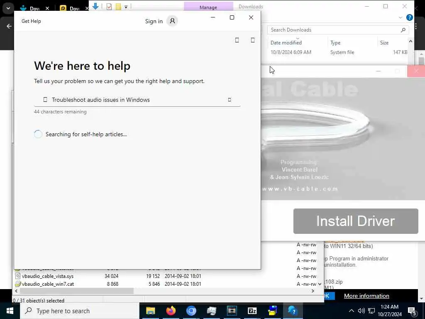Click the 0 / 31 object(s) selected status text

click(39, 300)
